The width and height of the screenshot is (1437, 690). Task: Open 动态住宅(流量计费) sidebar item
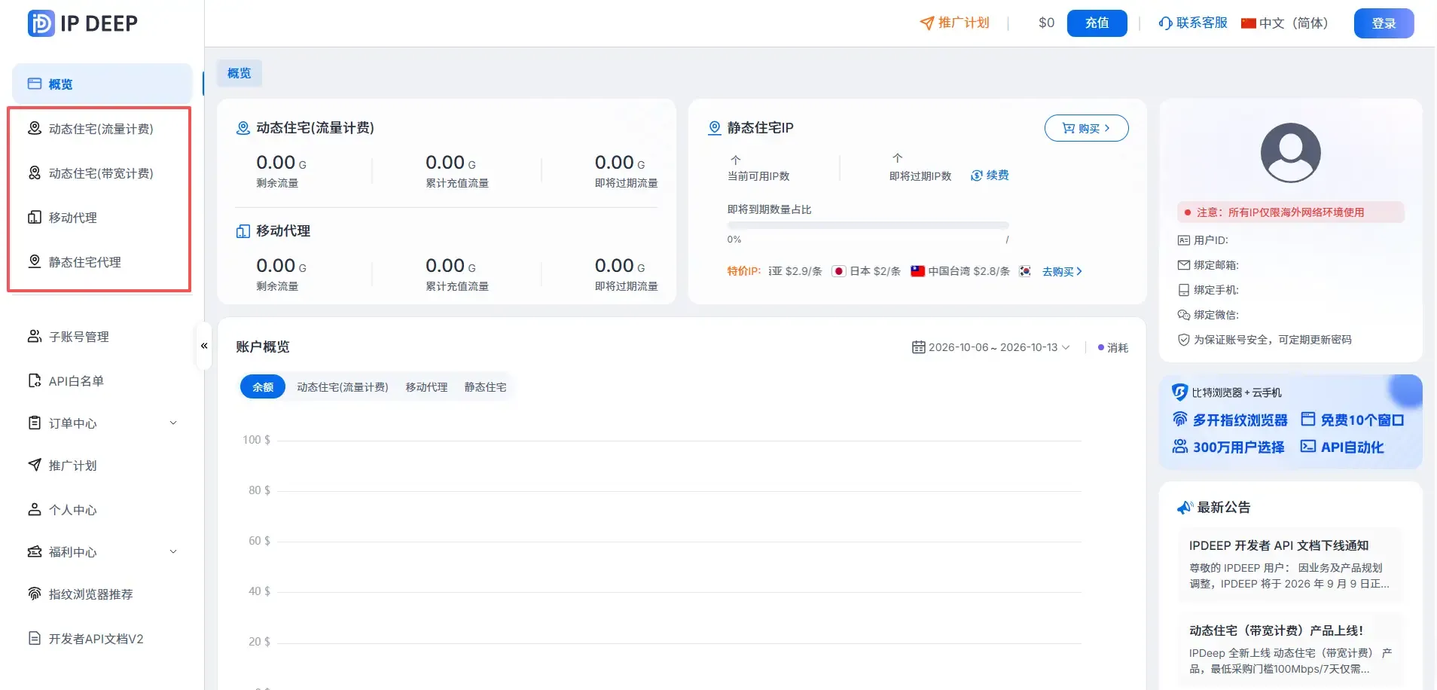click(99, 129)
